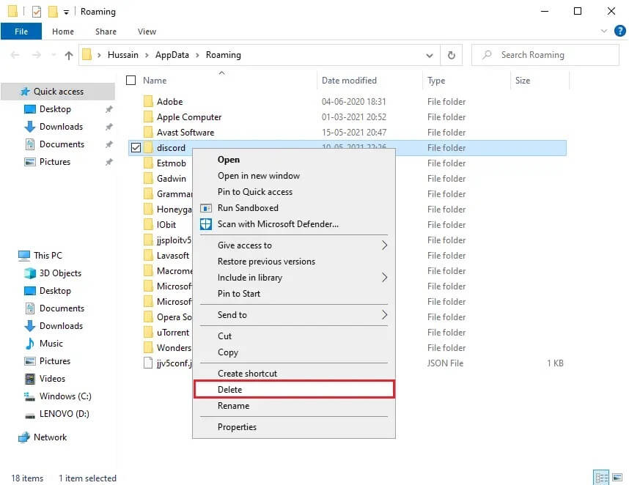Click the Forward navigation arrow
The width and height of the screenshot is (629, 485).
tap(37, 55)
